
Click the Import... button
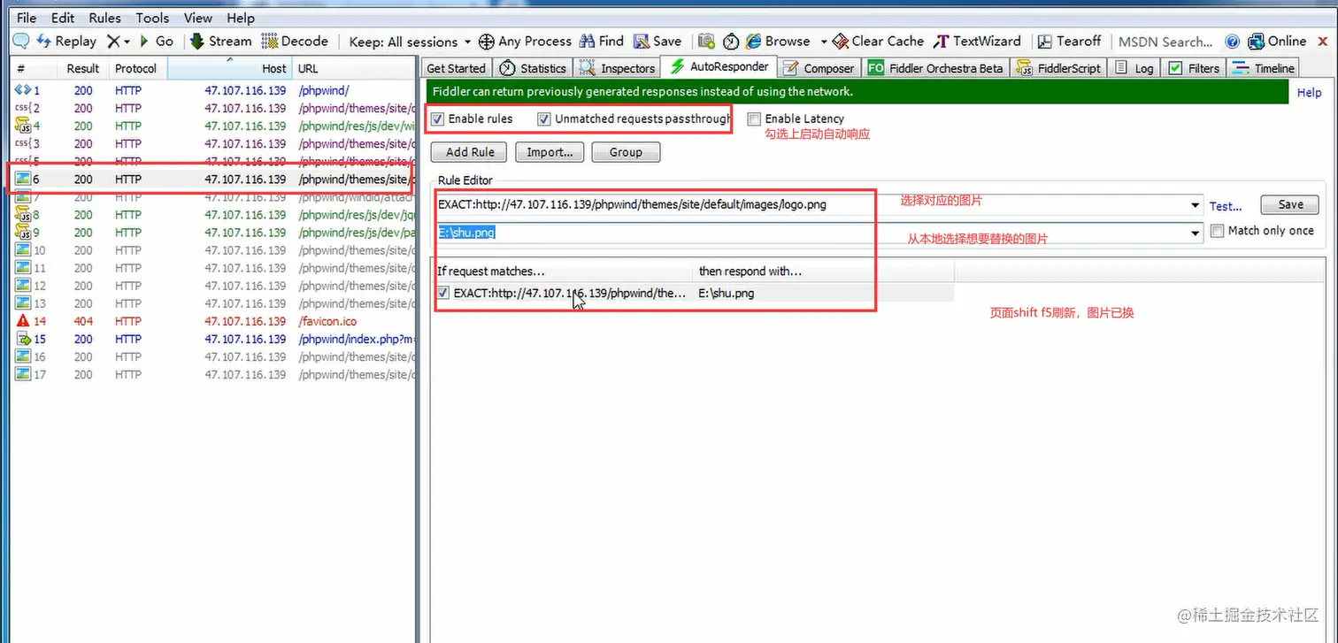(x=550, y=152)
